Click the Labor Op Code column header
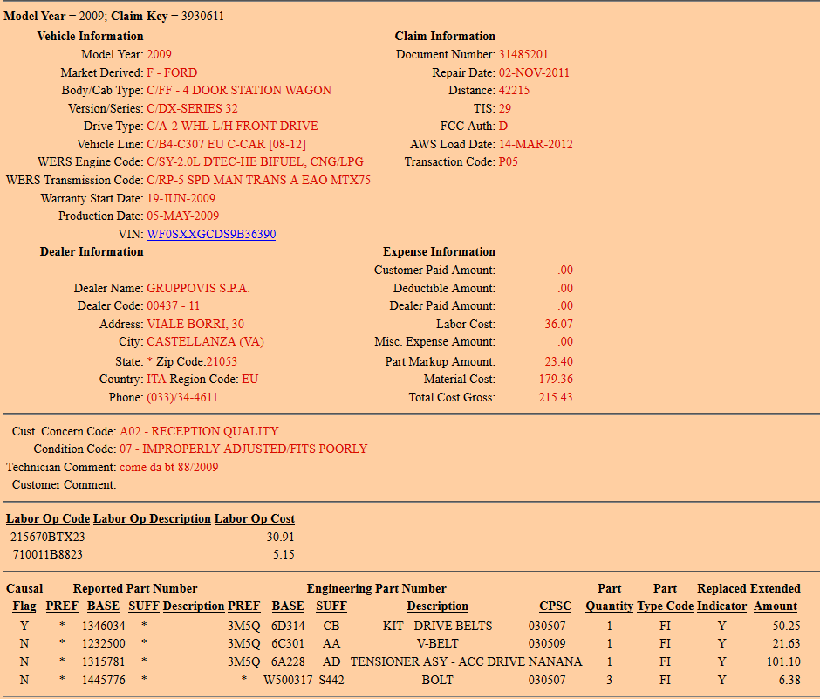 point(48,518)
